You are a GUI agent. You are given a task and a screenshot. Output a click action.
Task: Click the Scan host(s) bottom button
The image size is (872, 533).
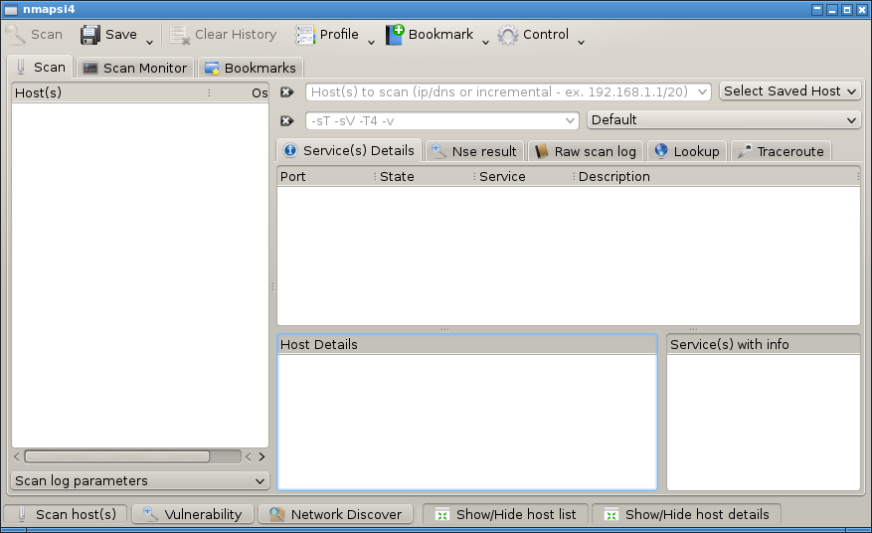tap(66, 515)
